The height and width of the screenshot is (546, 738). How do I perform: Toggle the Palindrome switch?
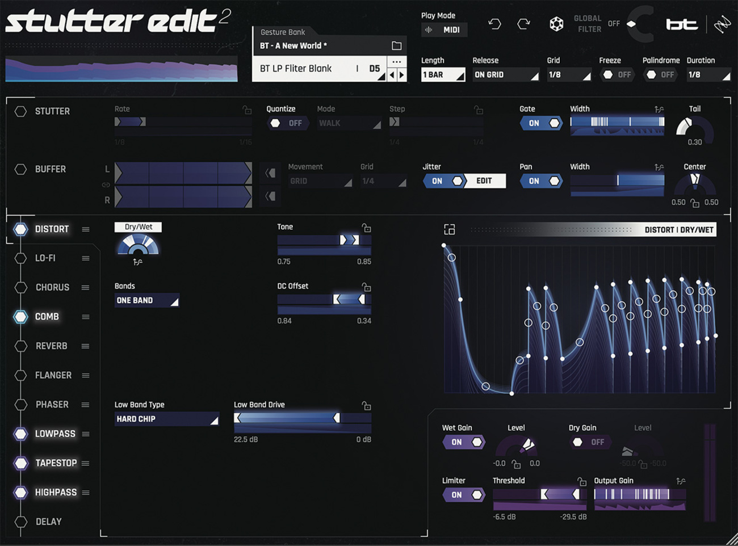coord(660,75)
